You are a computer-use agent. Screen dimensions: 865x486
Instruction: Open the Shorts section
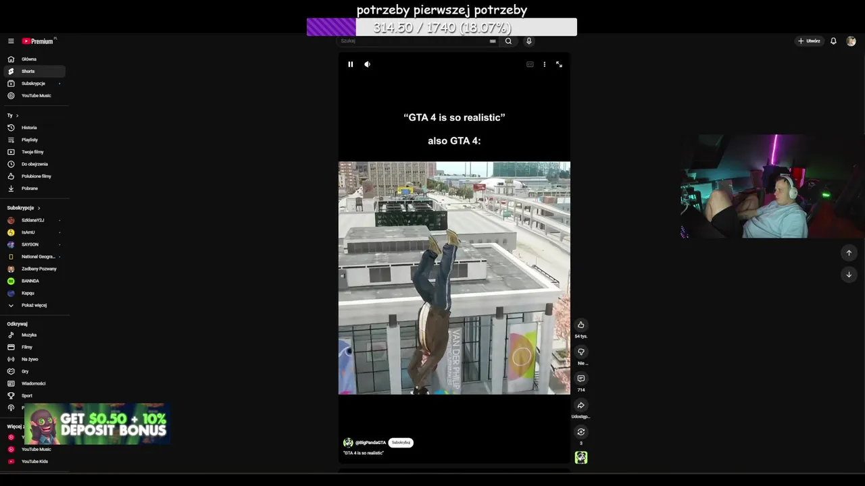34,72
